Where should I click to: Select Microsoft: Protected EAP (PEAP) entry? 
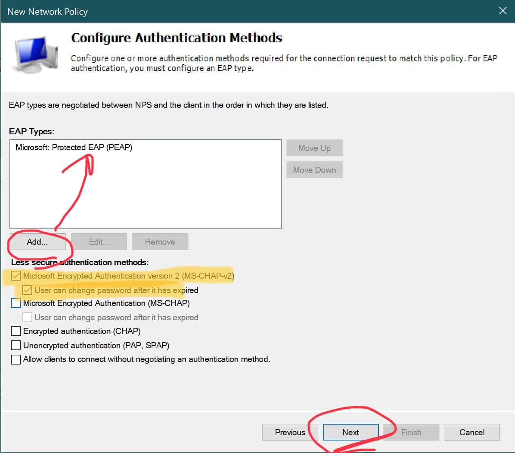coord(74,147)
